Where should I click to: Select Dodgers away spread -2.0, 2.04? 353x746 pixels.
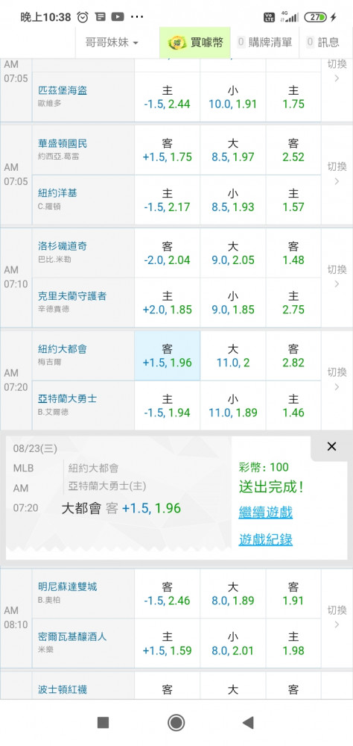click(168, 253)
